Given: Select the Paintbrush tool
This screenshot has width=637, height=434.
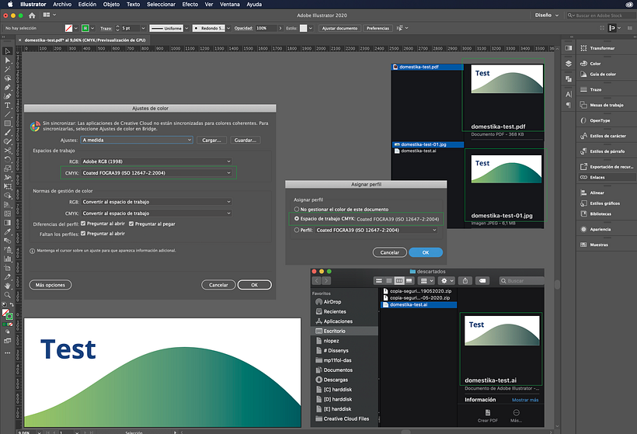Looking at the screenshot, I should [x=7, y=132].
